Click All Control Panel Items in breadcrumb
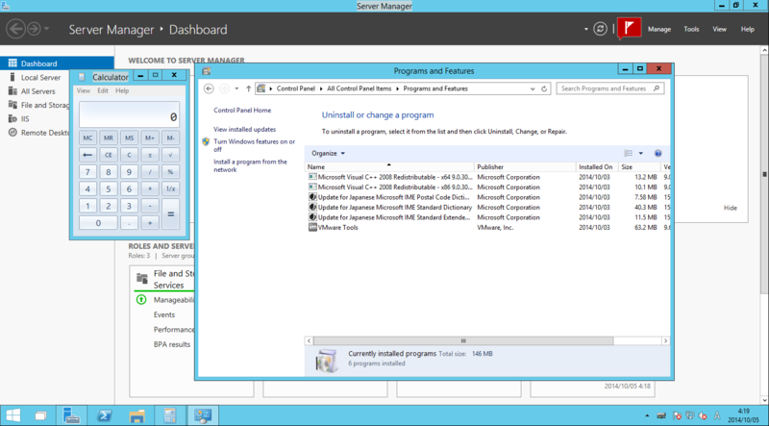The image size is (769, 426). click(x=359, y=88)
